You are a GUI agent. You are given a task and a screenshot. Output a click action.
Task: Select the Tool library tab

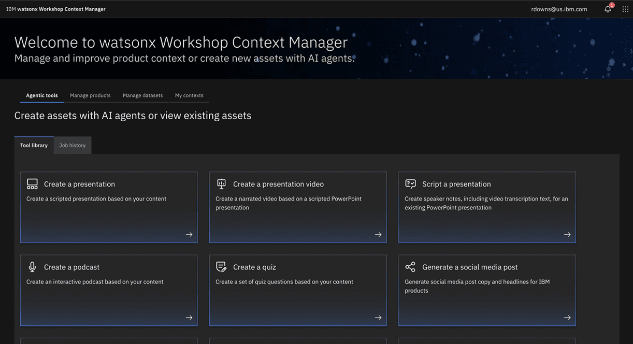pyautogui.click(x=34, y=146)
